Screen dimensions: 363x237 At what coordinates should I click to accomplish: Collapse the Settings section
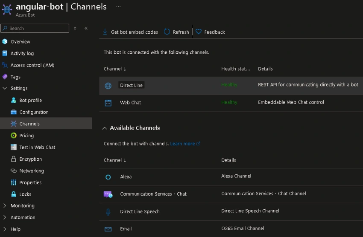point(5,88)
